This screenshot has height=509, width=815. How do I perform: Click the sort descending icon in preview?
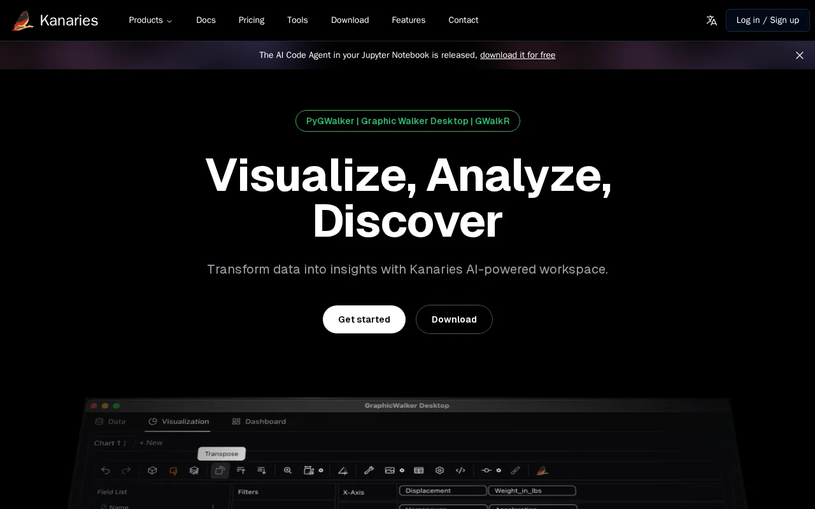tap(262, 471)
